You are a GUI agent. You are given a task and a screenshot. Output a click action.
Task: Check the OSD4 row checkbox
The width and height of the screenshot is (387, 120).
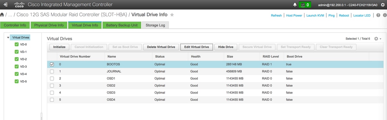pos(52,100)
